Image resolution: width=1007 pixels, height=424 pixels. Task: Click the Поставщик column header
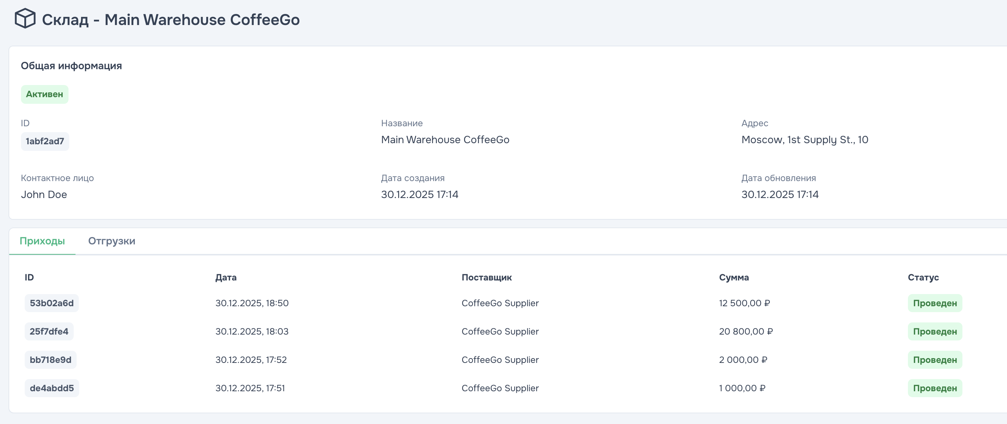(x=487, y=278)
